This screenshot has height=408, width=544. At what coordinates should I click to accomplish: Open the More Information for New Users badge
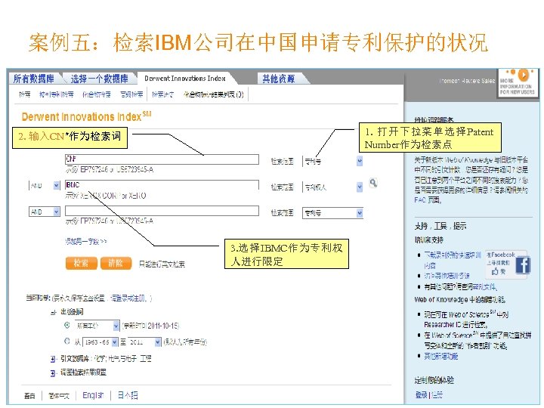[x=517, y=83]
